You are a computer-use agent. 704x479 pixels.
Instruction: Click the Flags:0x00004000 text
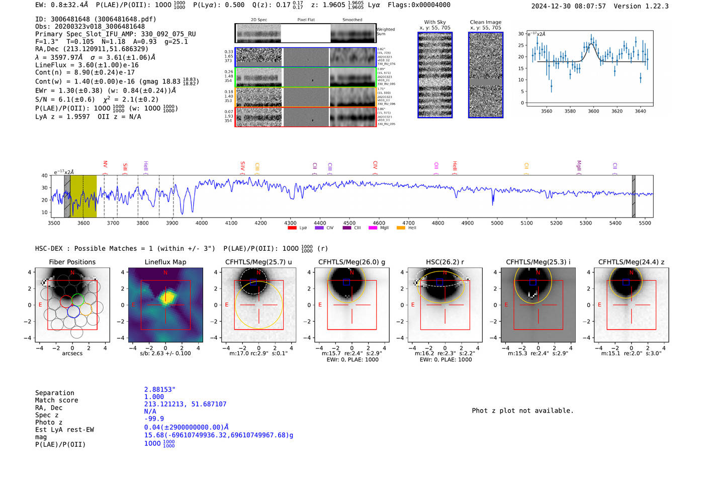[419, 5]
